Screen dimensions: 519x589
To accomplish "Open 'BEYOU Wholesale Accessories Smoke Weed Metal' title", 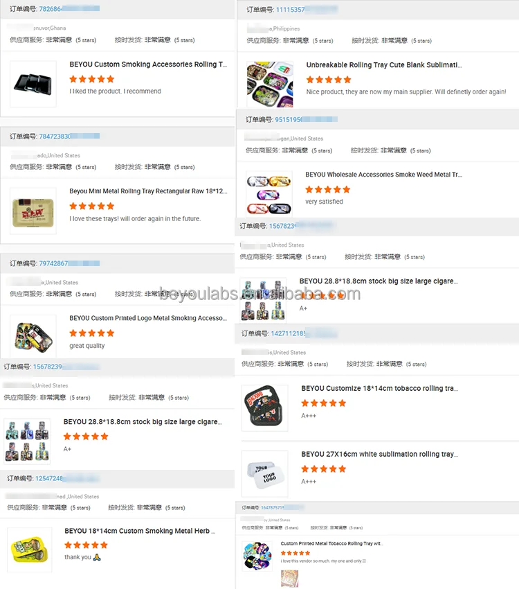I will (383, 175).
